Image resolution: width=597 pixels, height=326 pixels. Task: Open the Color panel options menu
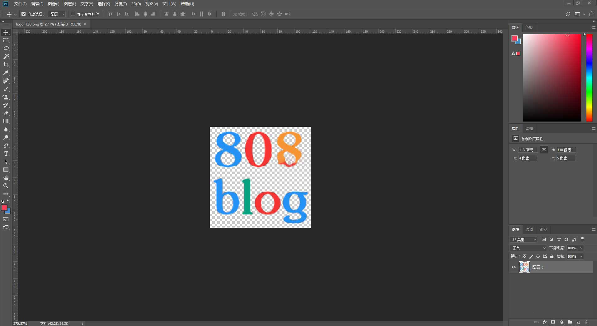coord(594,27)
